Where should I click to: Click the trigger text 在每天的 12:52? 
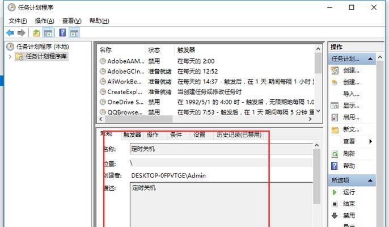[198, 72]
